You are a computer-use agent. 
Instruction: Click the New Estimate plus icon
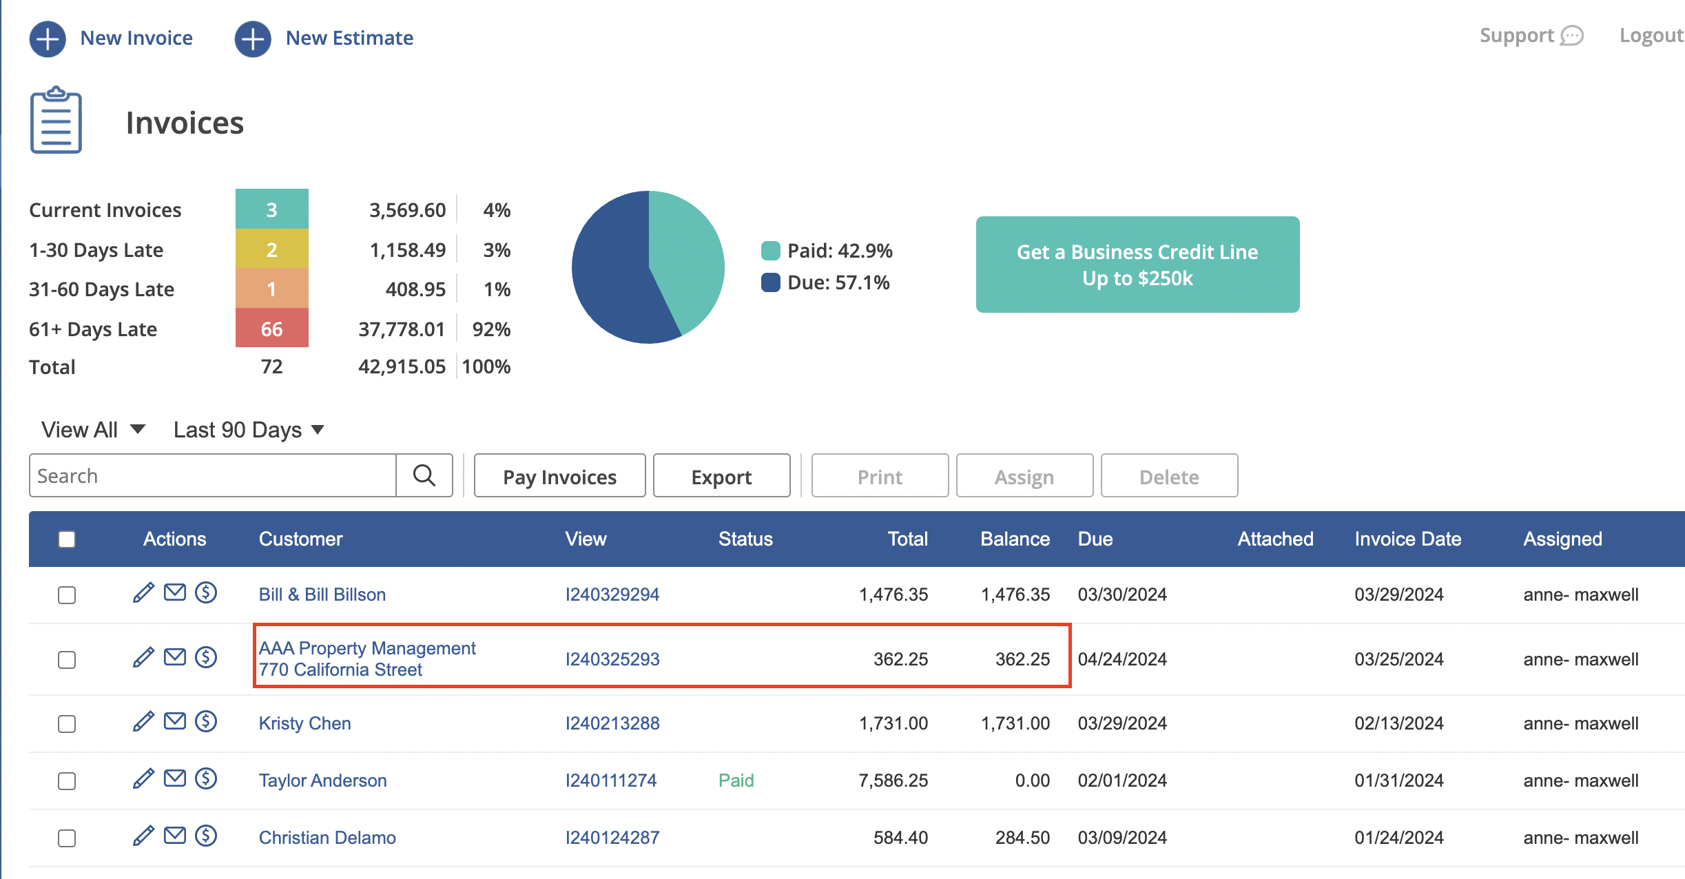click(253, 39)
